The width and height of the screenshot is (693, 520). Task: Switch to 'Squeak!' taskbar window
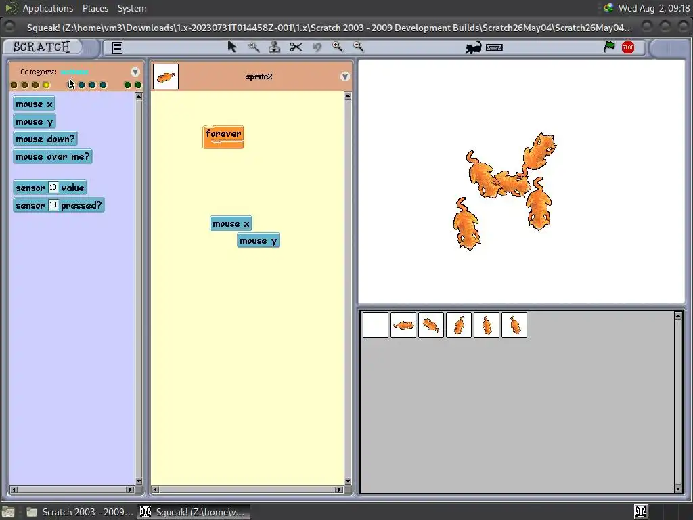[194, 512]
